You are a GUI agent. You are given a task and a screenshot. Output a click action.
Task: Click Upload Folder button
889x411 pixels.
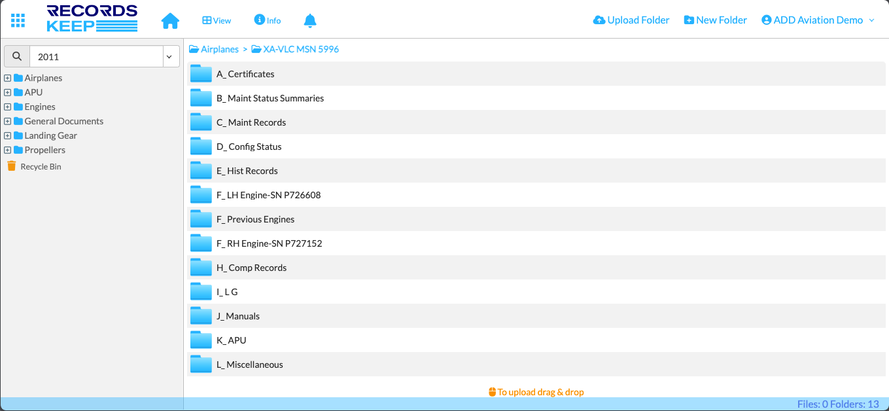pyautogui.click(x=631, y=20)
